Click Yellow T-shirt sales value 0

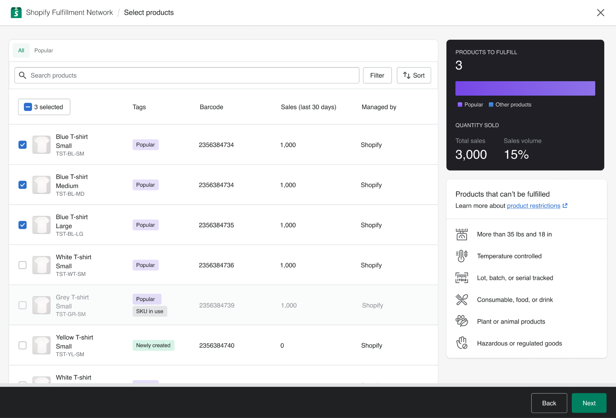(282, 345)
